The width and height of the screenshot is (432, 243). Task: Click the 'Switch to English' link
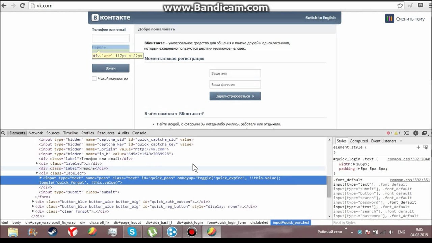tap(320, 18)
